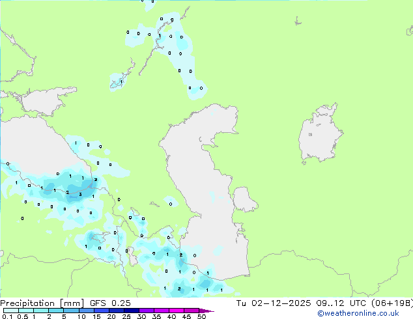
Task: Select the 40–45 mm magenta legend swatch
Action: click(177, 311)
